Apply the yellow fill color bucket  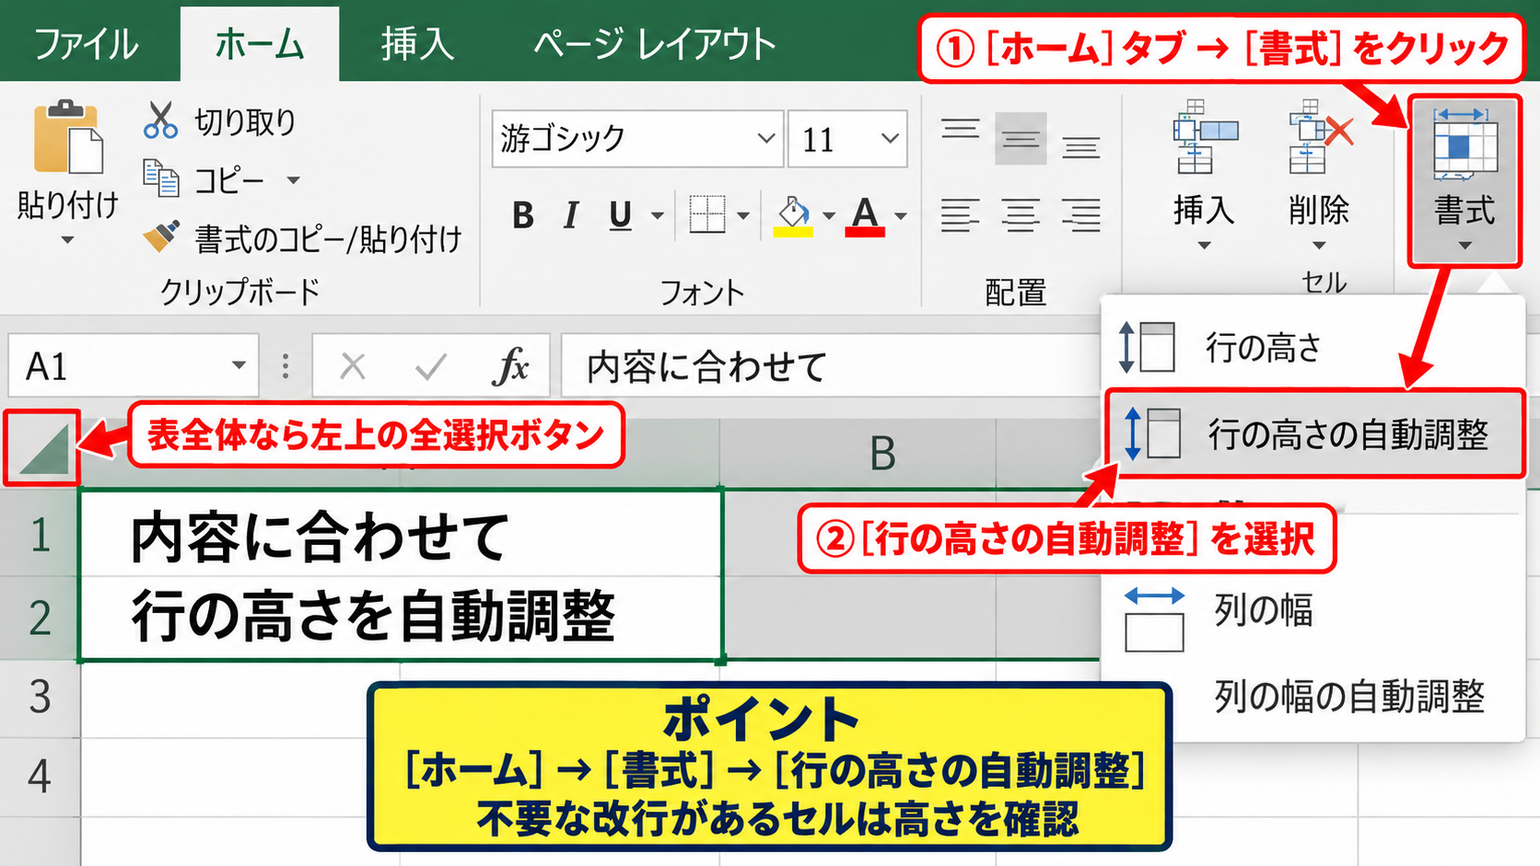pos(793,216)
